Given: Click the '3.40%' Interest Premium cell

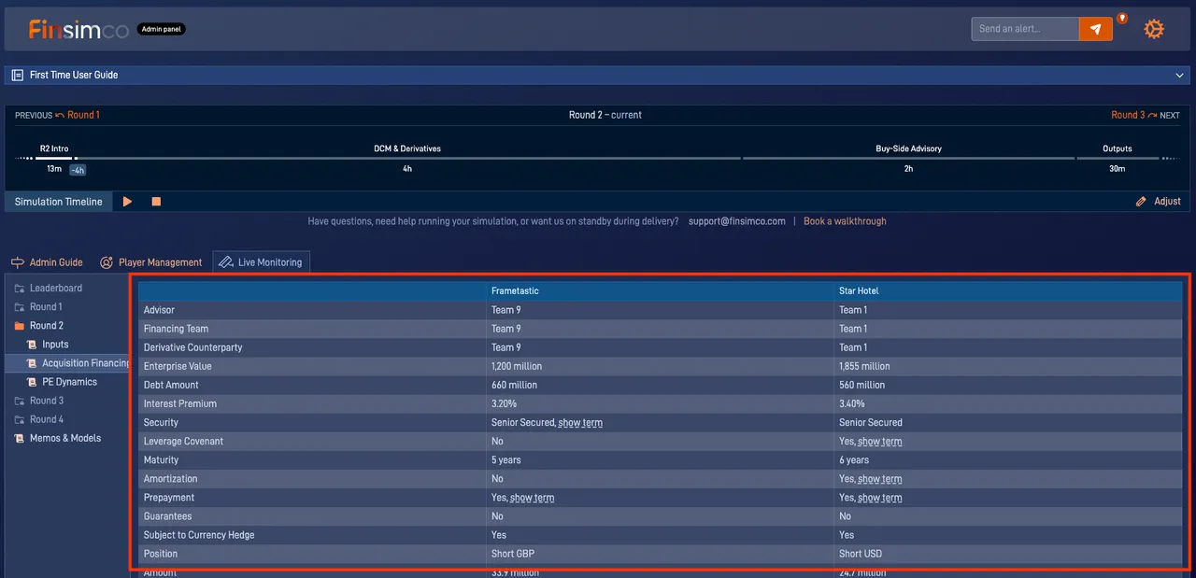Looking at the screenshot, I should 1008,403.
